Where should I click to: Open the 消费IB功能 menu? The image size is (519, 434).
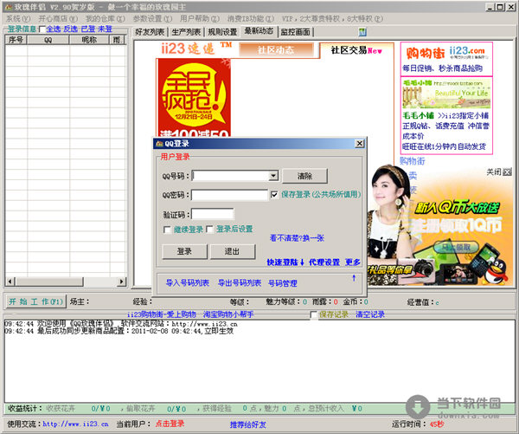[x=251, y=18]
